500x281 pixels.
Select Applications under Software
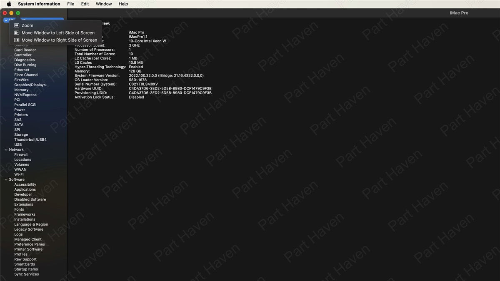pos(25,190)
